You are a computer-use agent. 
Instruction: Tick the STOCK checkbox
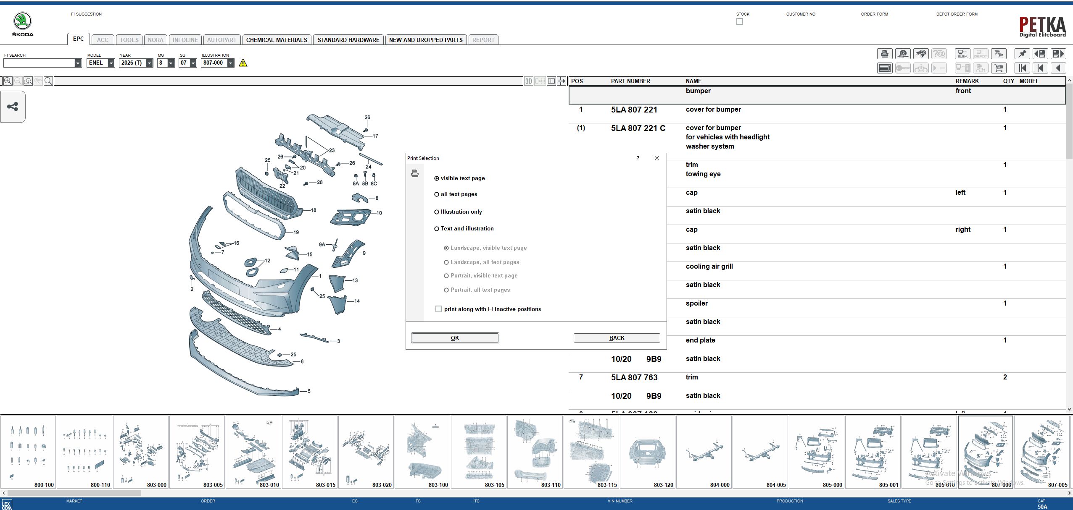click(740, 21)
